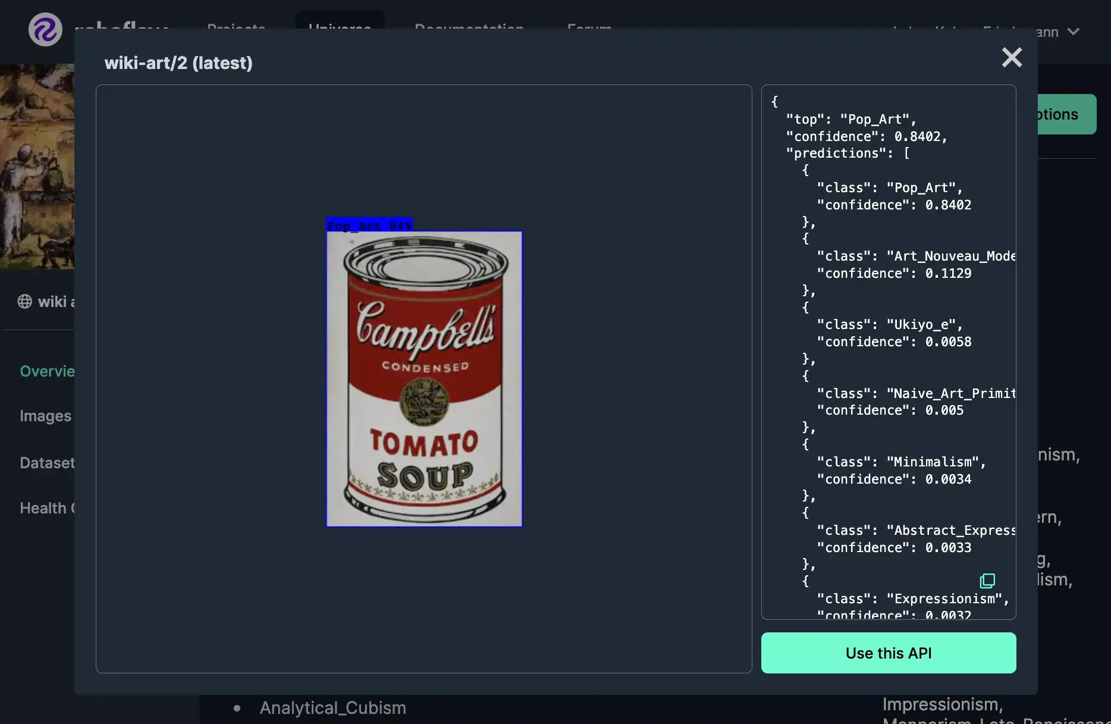
Task: Click the "class": "Expressionism" line
Action: [x=913, y=599]
